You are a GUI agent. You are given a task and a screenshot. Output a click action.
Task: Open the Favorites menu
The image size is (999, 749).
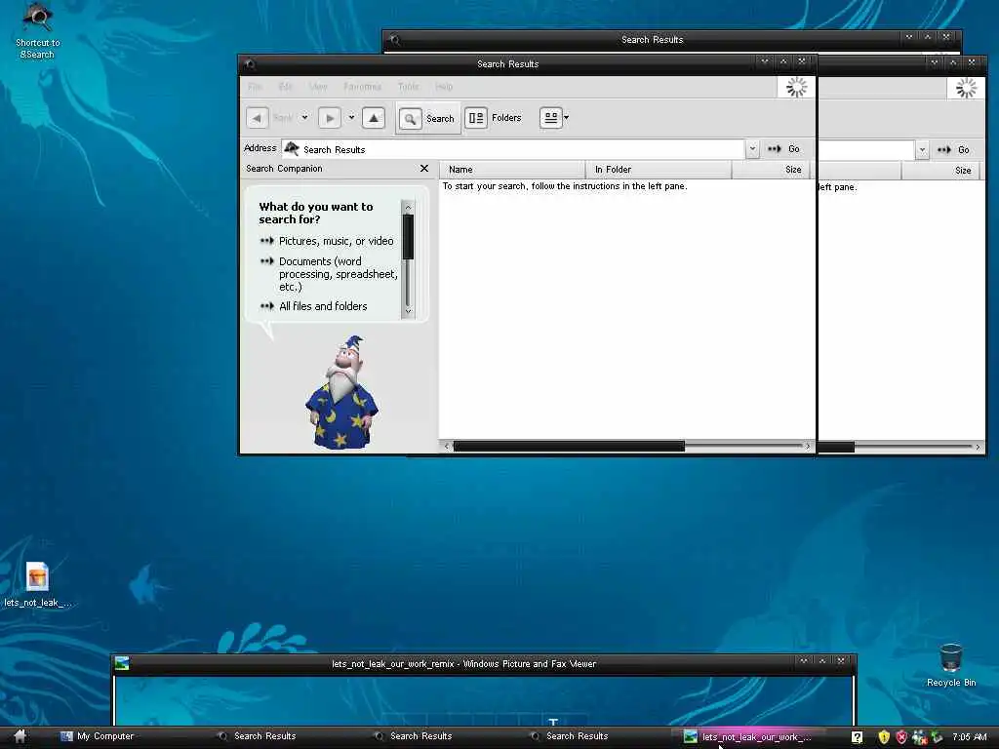[x=363, y=87]
